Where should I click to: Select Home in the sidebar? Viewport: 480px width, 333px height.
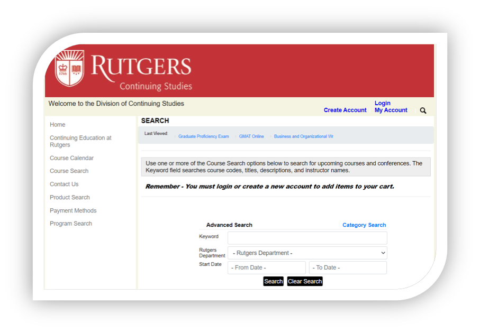pyautogui.click(x=58, y=125)
